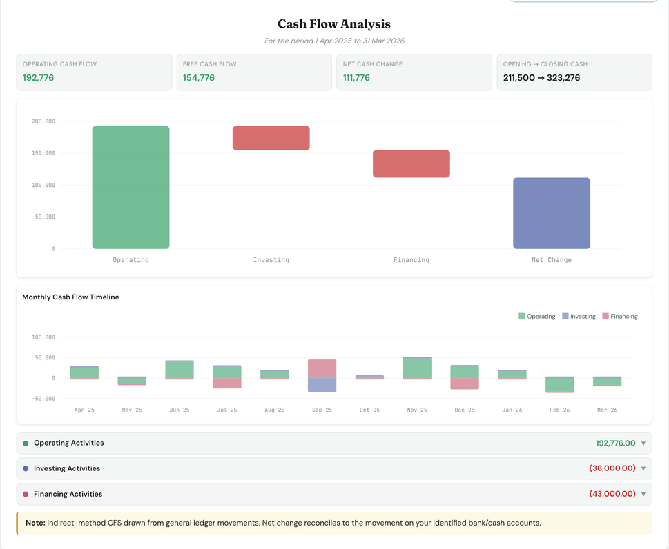Click the 192,776 operating cash flow value
The height and width of the screenshot is (549, 669).
tap(39, 77)
